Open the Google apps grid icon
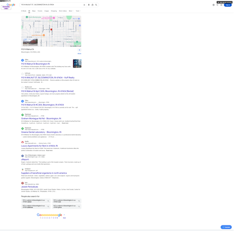This screenshot has height=231, width=235. point(221,5)
